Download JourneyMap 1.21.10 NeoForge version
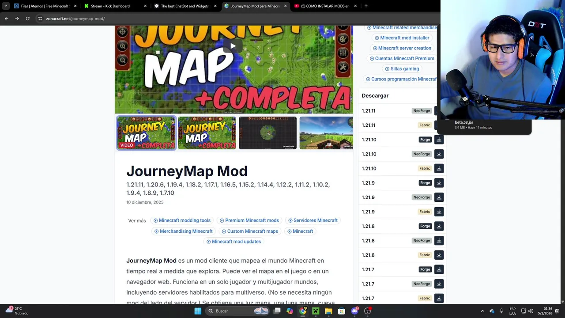565x318 pixels. 439,154
